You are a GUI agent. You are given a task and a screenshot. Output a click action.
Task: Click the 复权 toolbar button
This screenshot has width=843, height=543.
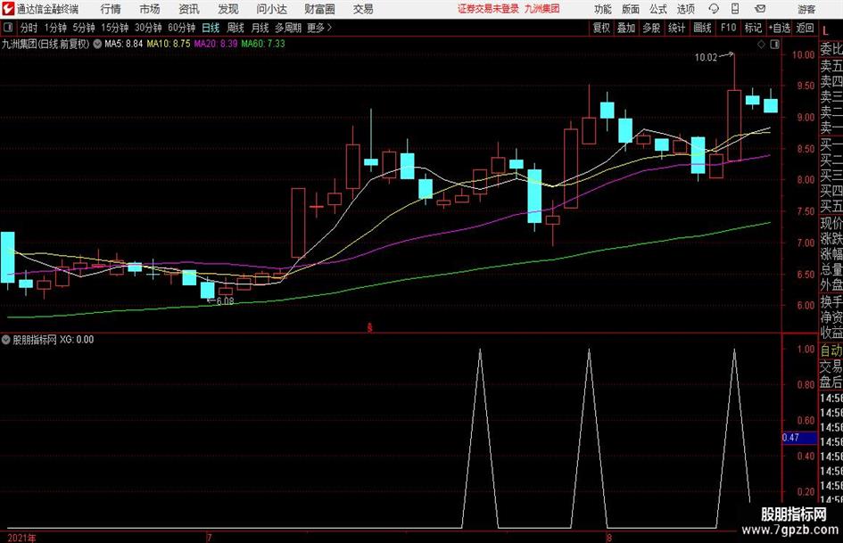click(601, 28)
